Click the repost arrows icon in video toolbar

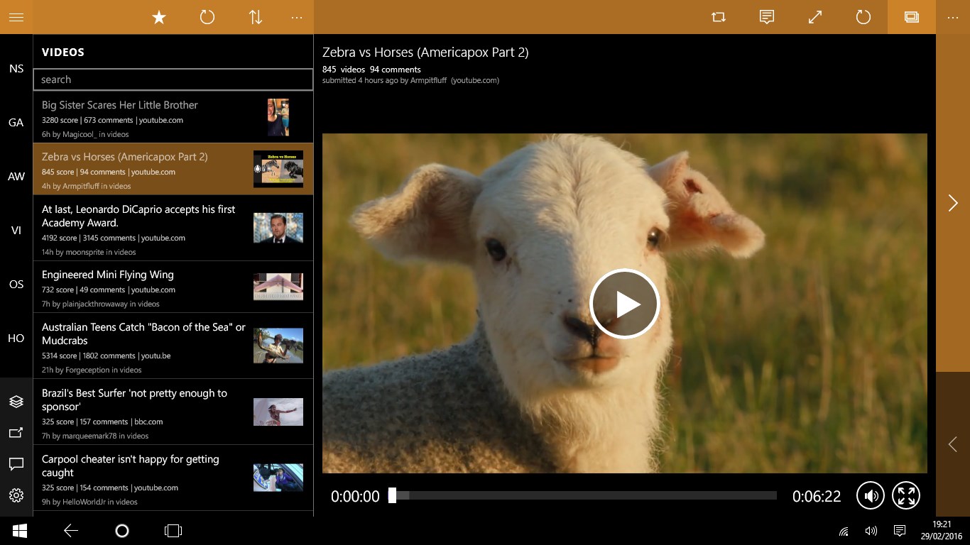(719, 17)
